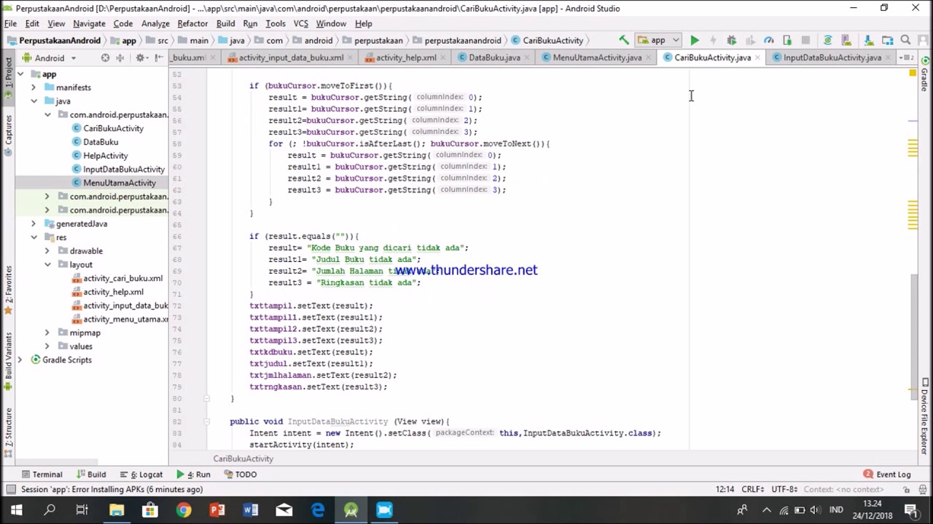The width and height of the screenshot is (933, 524).
Task: Click the Search Everywhere magnifier icon
Action: click(906, 40)
